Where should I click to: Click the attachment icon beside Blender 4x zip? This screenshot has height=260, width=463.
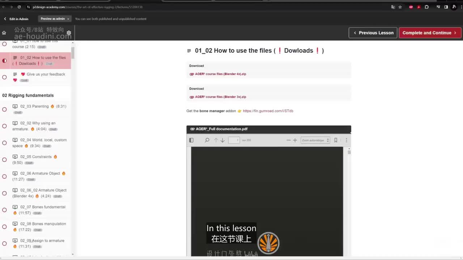click(x=192, y=74)
